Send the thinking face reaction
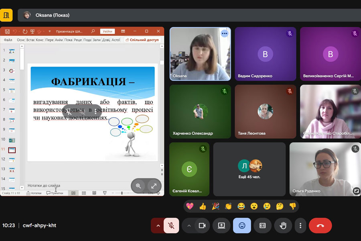This screenshot has width=361, height=241. click(280, 206)
